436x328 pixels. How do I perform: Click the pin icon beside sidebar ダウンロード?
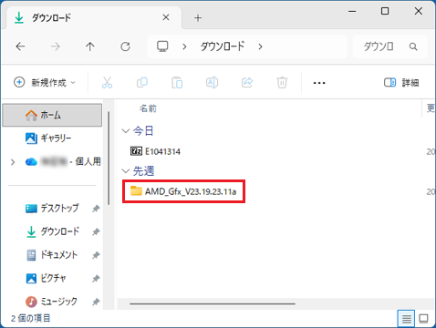click(96, 232)
